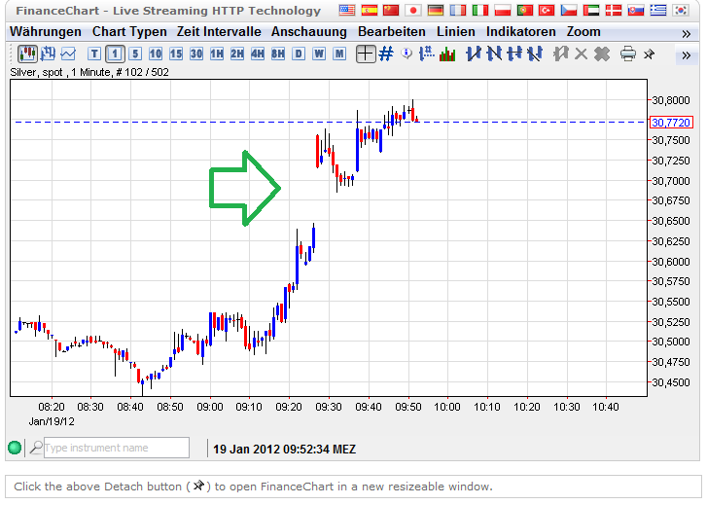The image size is (707, 505).
Task: Print the chart with printer icon
Action: coord(628,54)
